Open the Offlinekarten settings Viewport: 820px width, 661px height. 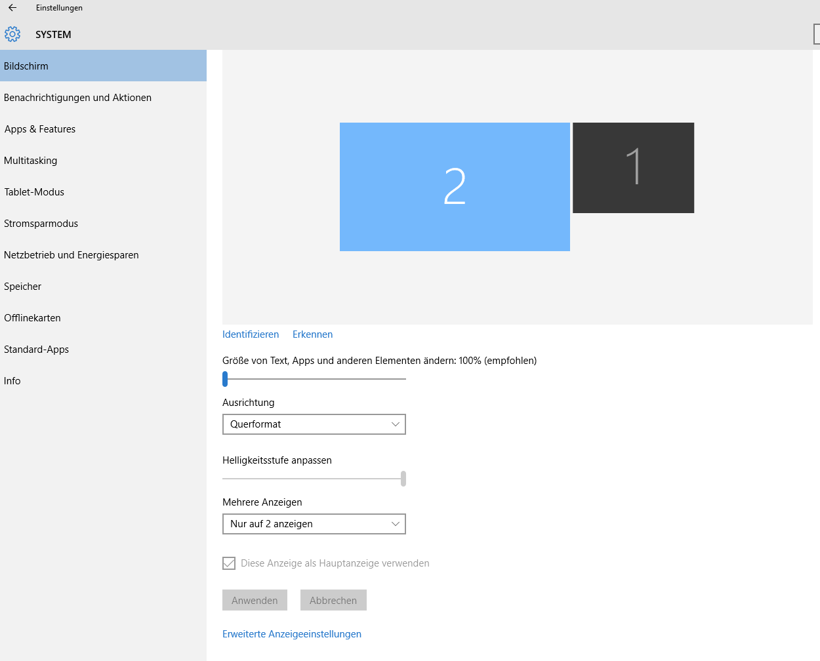[x=103, y=317]
